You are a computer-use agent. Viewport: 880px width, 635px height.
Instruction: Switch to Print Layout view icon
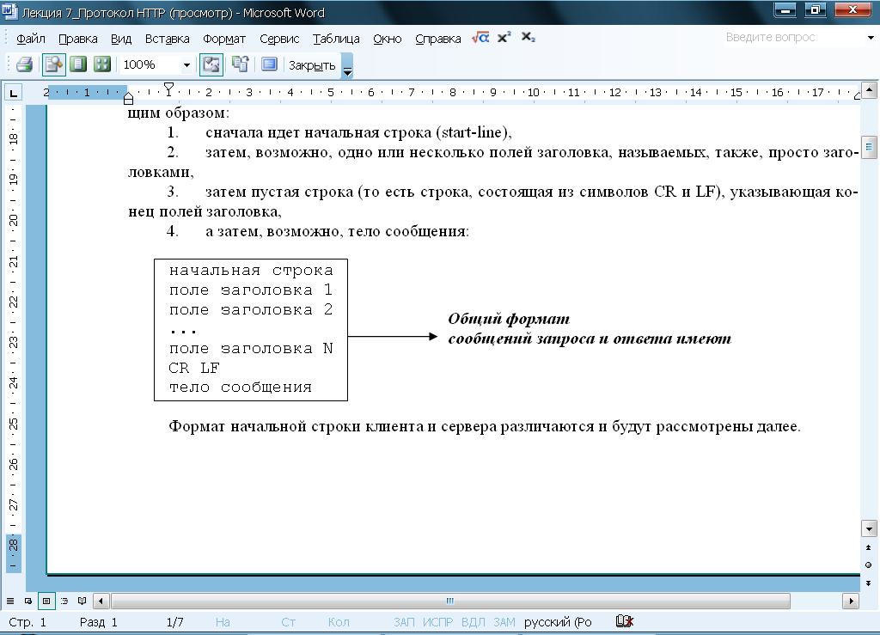click(x=46, y=601)
